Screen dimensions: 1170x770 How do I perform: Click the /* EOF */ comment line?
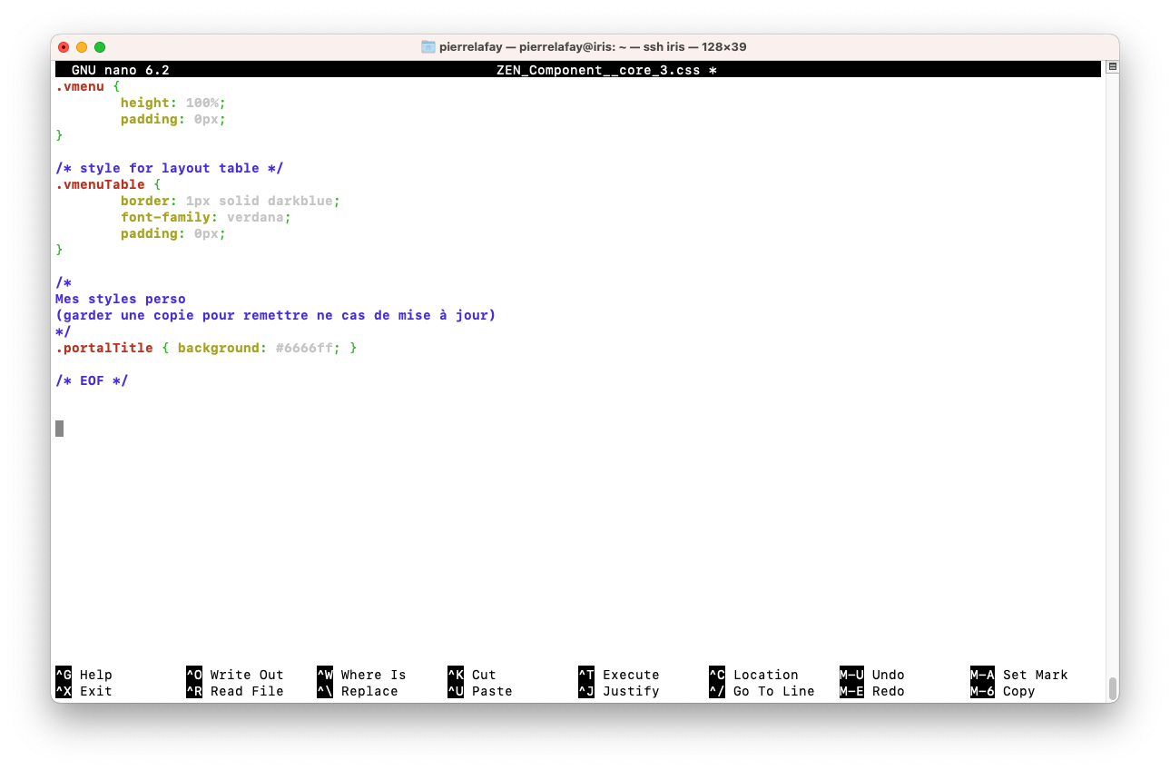(x=92, y=380)
